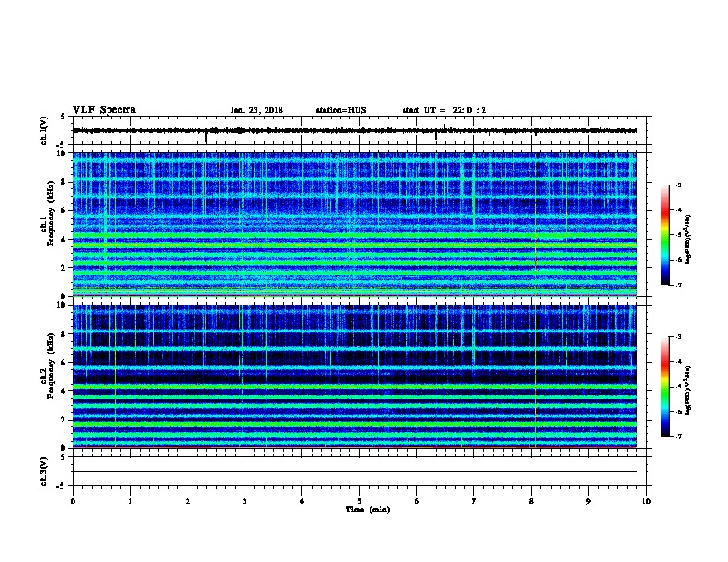Screen dimensions: 728x562
Task: Click the ch.1 'Frequency (kHz)' axis label
Action: tap(51, 213)
